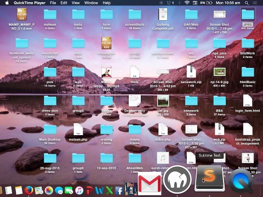Open Facebook icon in the dock
Image resolution: width=263 pixels, height=197 pixels.
coord(119,191)
